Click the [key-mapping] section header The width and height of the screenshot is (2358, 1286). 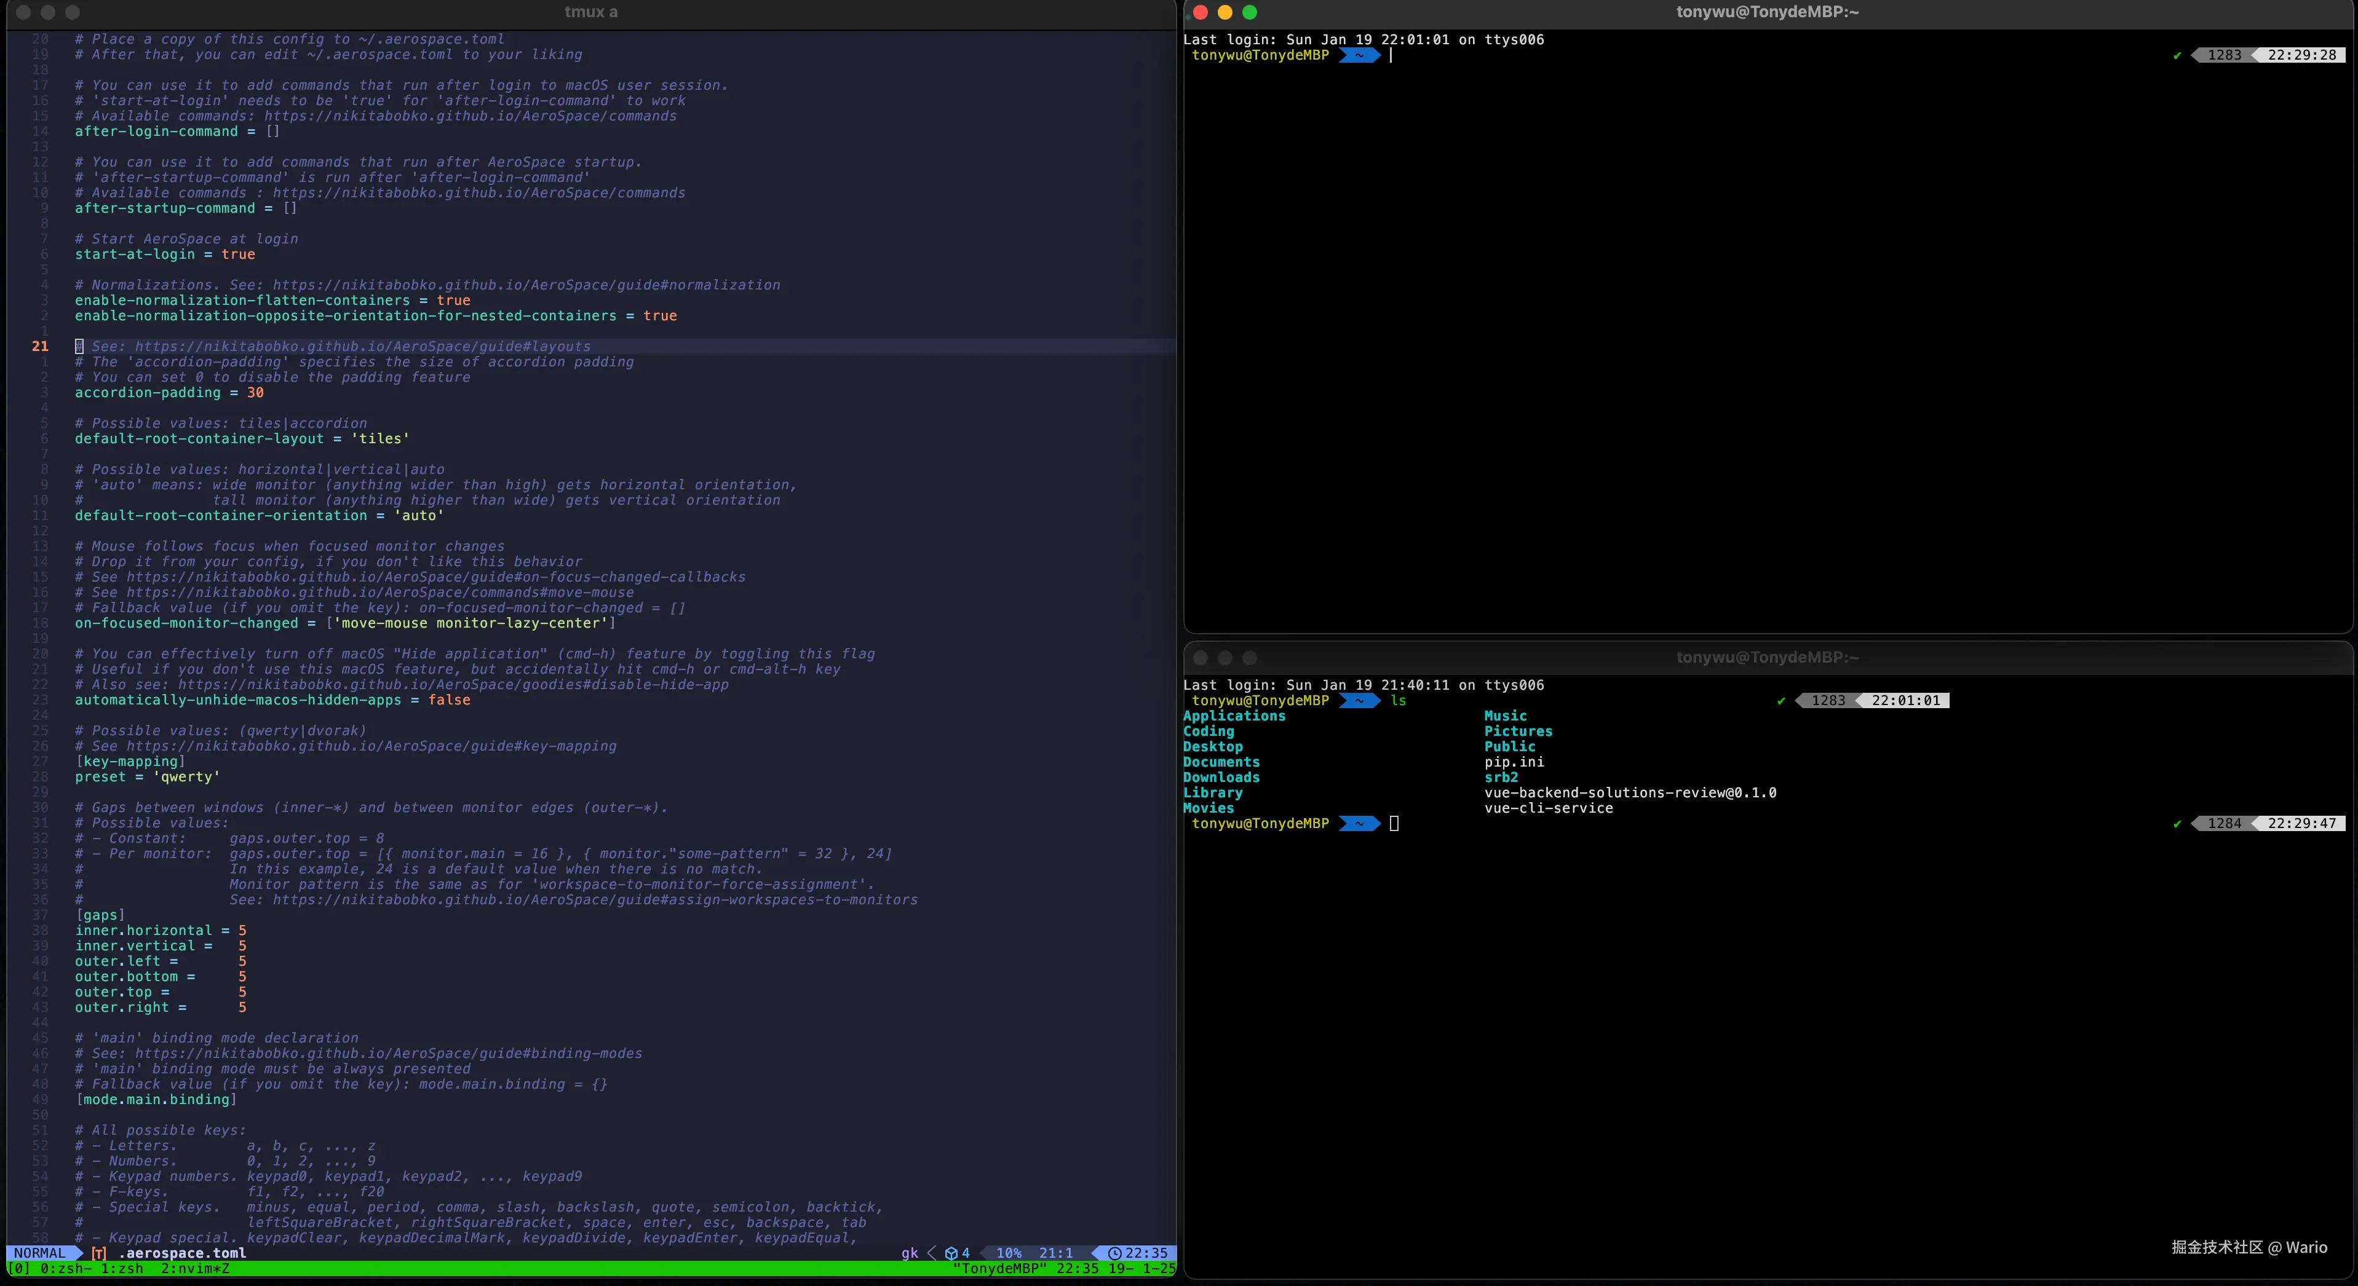(x=130, y=761)
